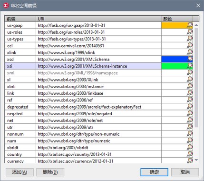The width and height of the screenshot is (204, 181).
Task: Confirm with the 确定 button
Action: click(154, 172)
